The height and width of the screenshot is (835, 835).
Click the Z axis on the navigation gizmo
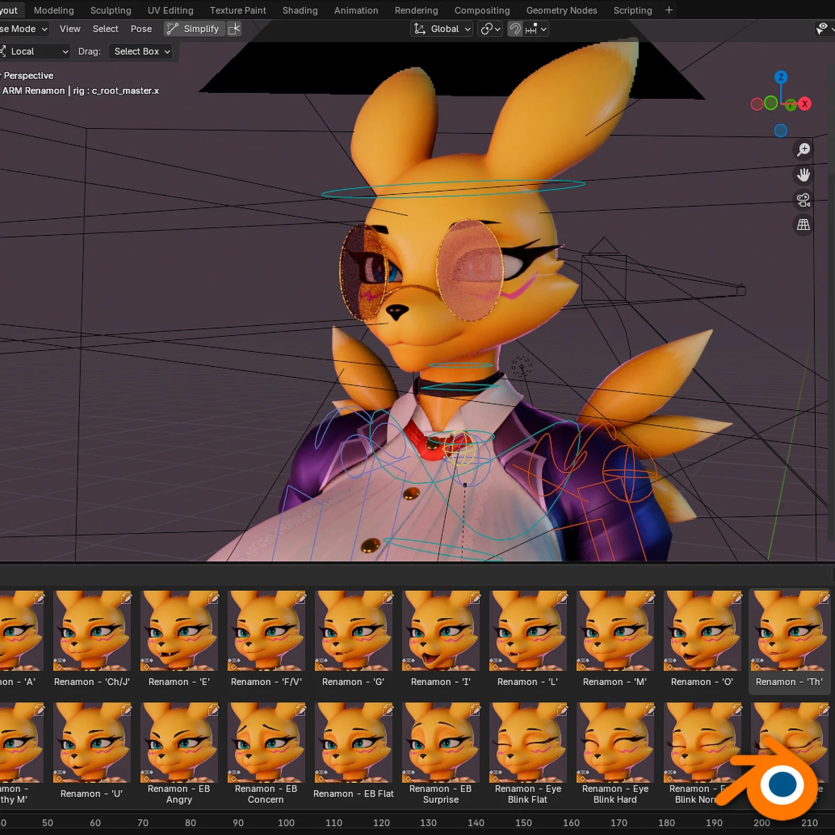[x=781, y=77]
